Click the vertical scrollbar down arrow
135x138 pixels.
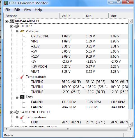pyautogui.click(x=131, y=124)
